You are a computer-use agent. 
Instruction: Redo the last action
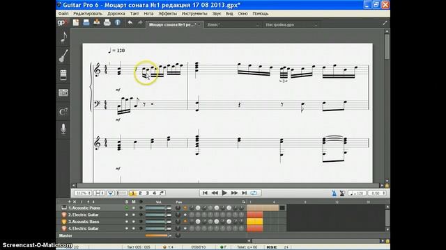pos(140,23)
